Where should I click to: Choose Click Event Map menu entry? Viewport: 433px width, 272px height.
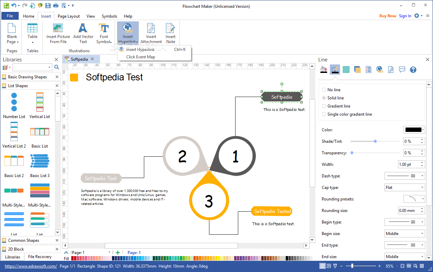pos(155,57)
